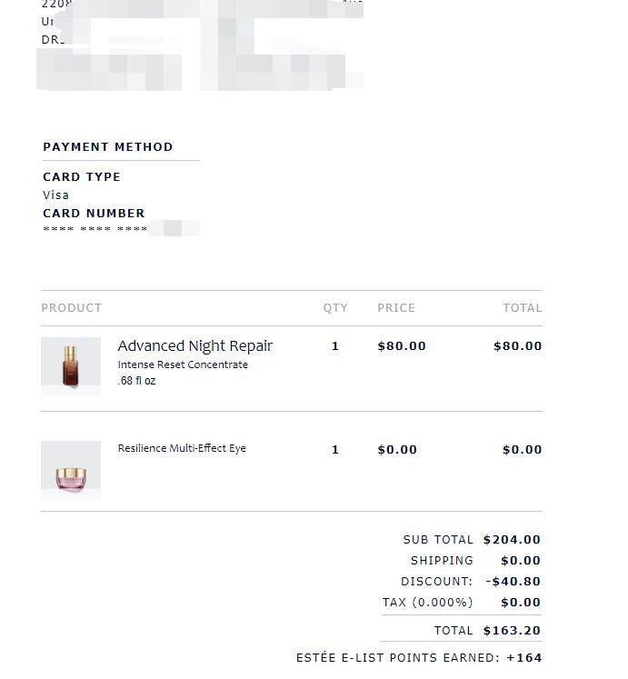Click the $204.00 sub total amount

pos(512,540)
